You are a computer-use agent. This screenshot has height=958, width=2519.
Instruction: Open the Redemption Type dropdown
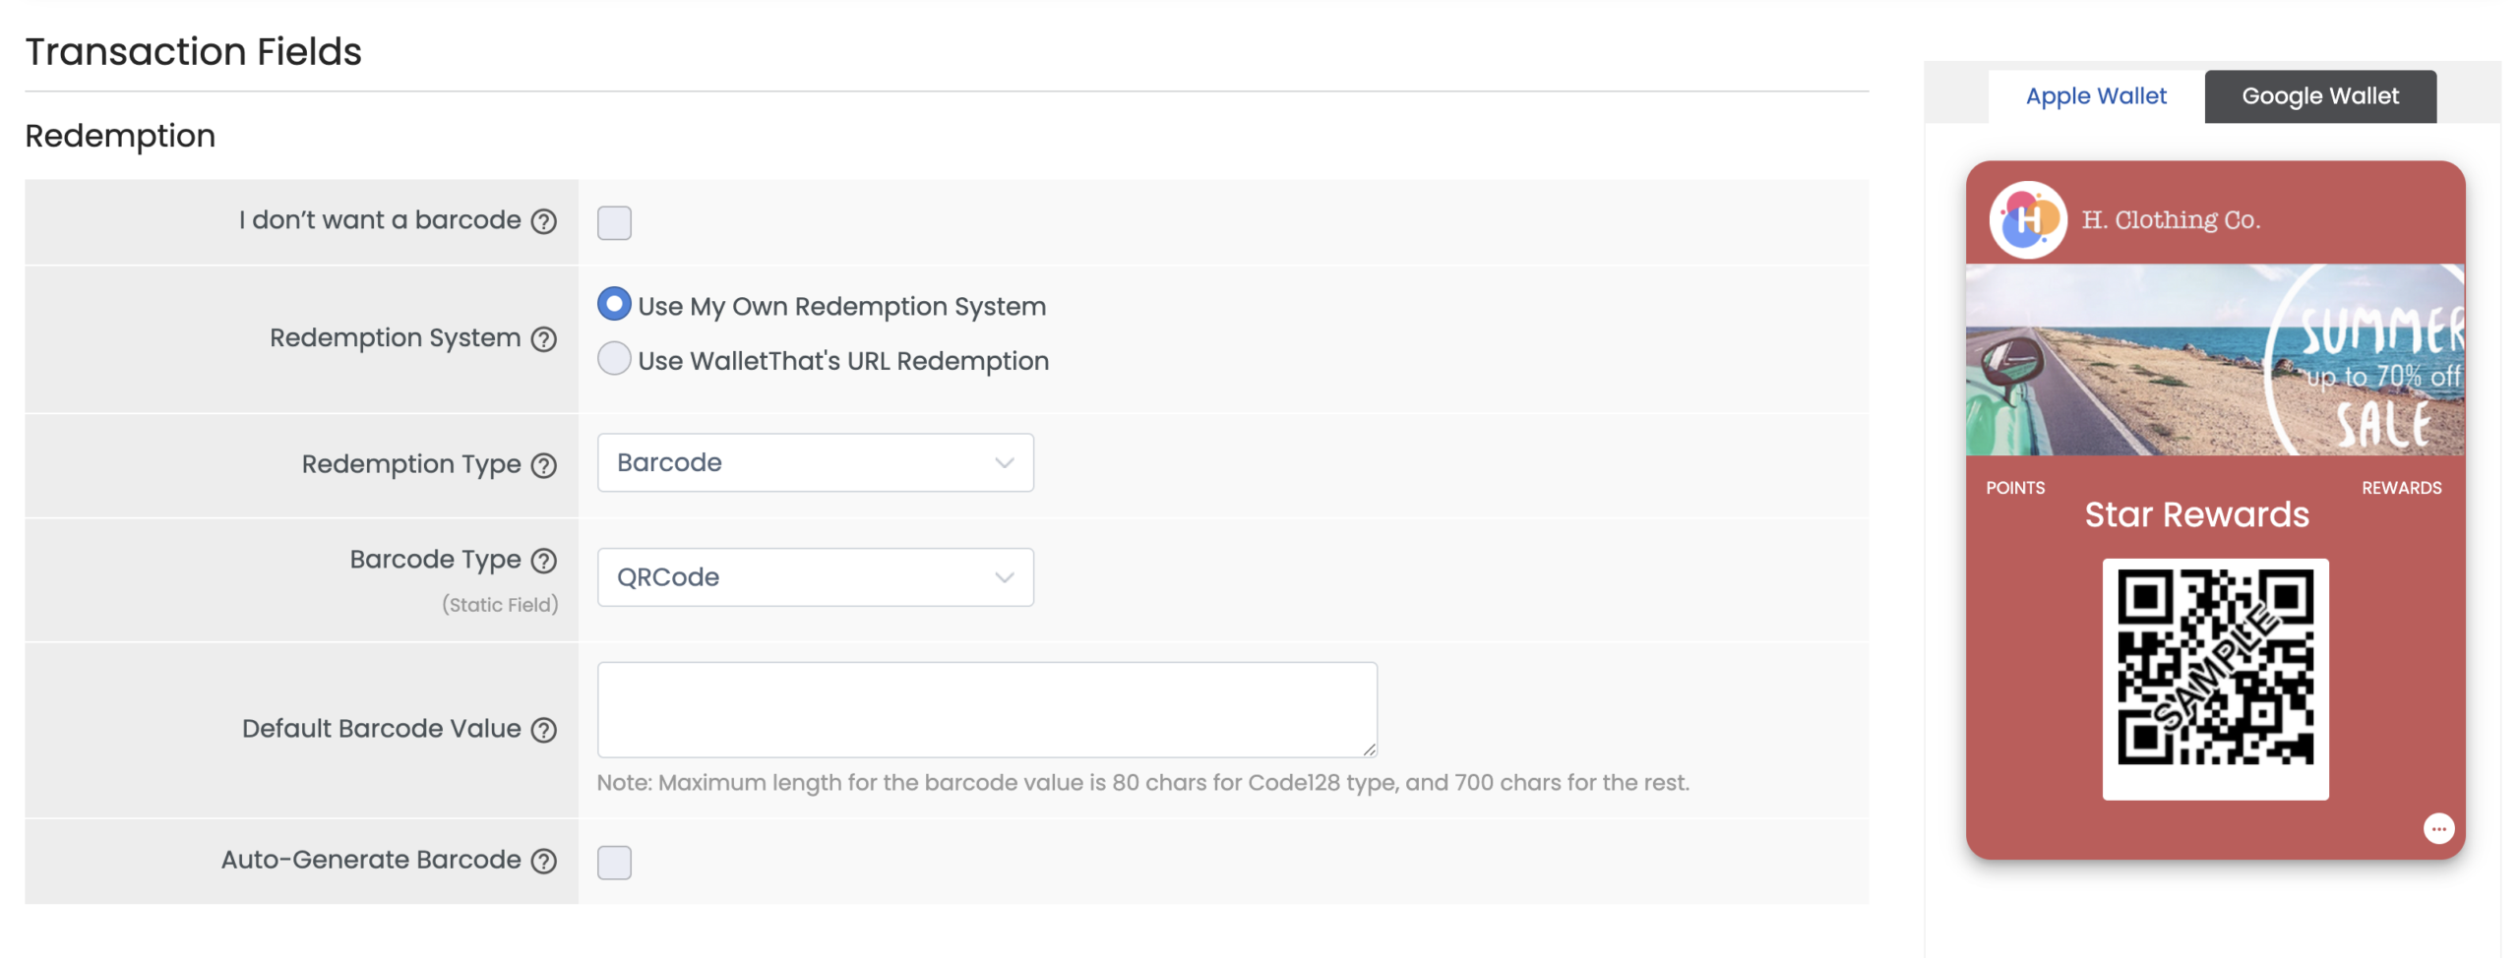click(815, 462)
